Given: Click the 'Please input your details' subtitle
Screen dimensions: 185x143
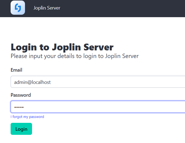Looking at the screenshot, I should [74, 56].
